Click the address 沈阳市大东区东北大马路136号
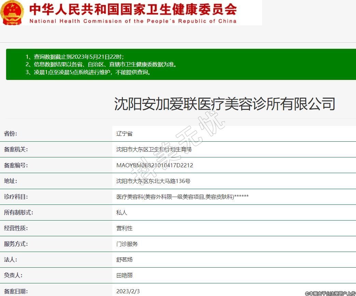 tap(153, 181)
